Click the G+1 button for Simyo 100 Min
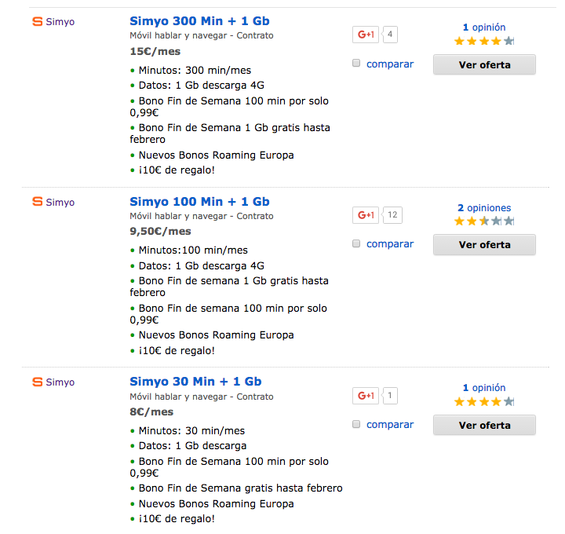The height and width of the screenshot is (534, 565). pyautogui.click(x=366, y=215)
